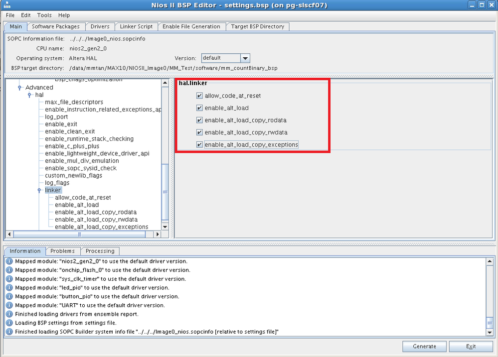Click tree horizontal scrollbar right arrow
The image size is (498, 357).
point(157,234)
